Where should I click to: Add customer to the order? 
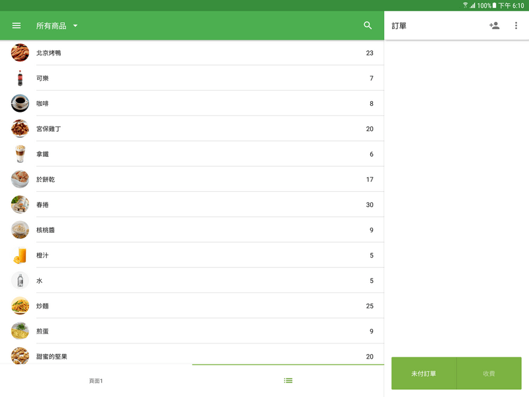click(x=494, y=26)
